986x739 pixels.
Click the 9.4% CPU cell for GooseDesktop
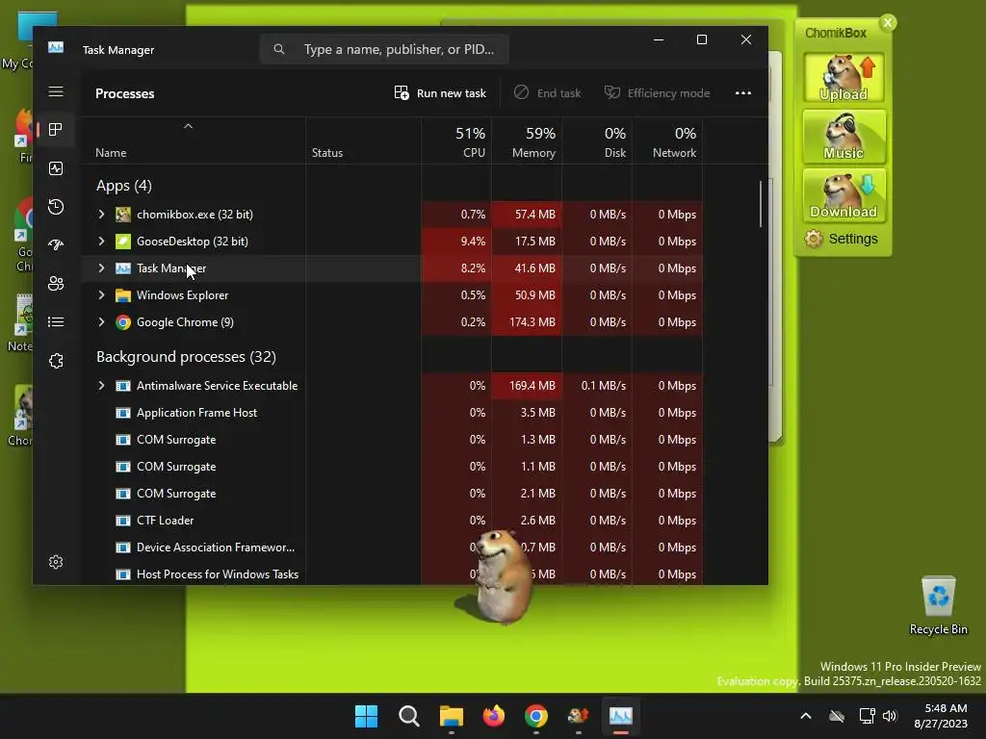456,242
